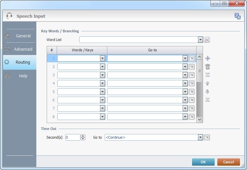Click the translate icon in header

(237, 16)
